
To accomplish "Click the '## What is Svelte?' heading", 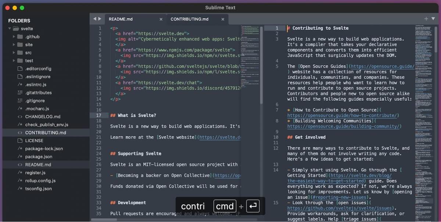I will point(133,115).
